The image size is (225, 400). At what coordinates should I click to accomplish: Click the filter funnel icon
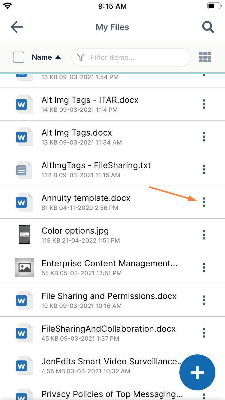click(x=81, y=57)
